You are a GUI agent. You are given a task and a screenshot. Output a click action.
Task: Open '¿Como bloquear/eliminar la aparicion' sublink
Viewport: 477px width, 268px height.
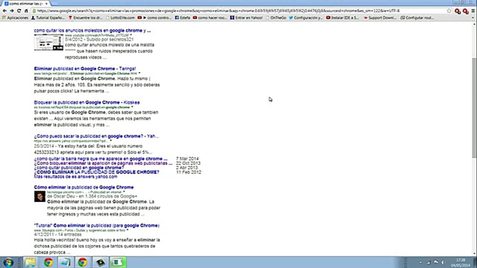pyautogui.click(x=103, y=163)
